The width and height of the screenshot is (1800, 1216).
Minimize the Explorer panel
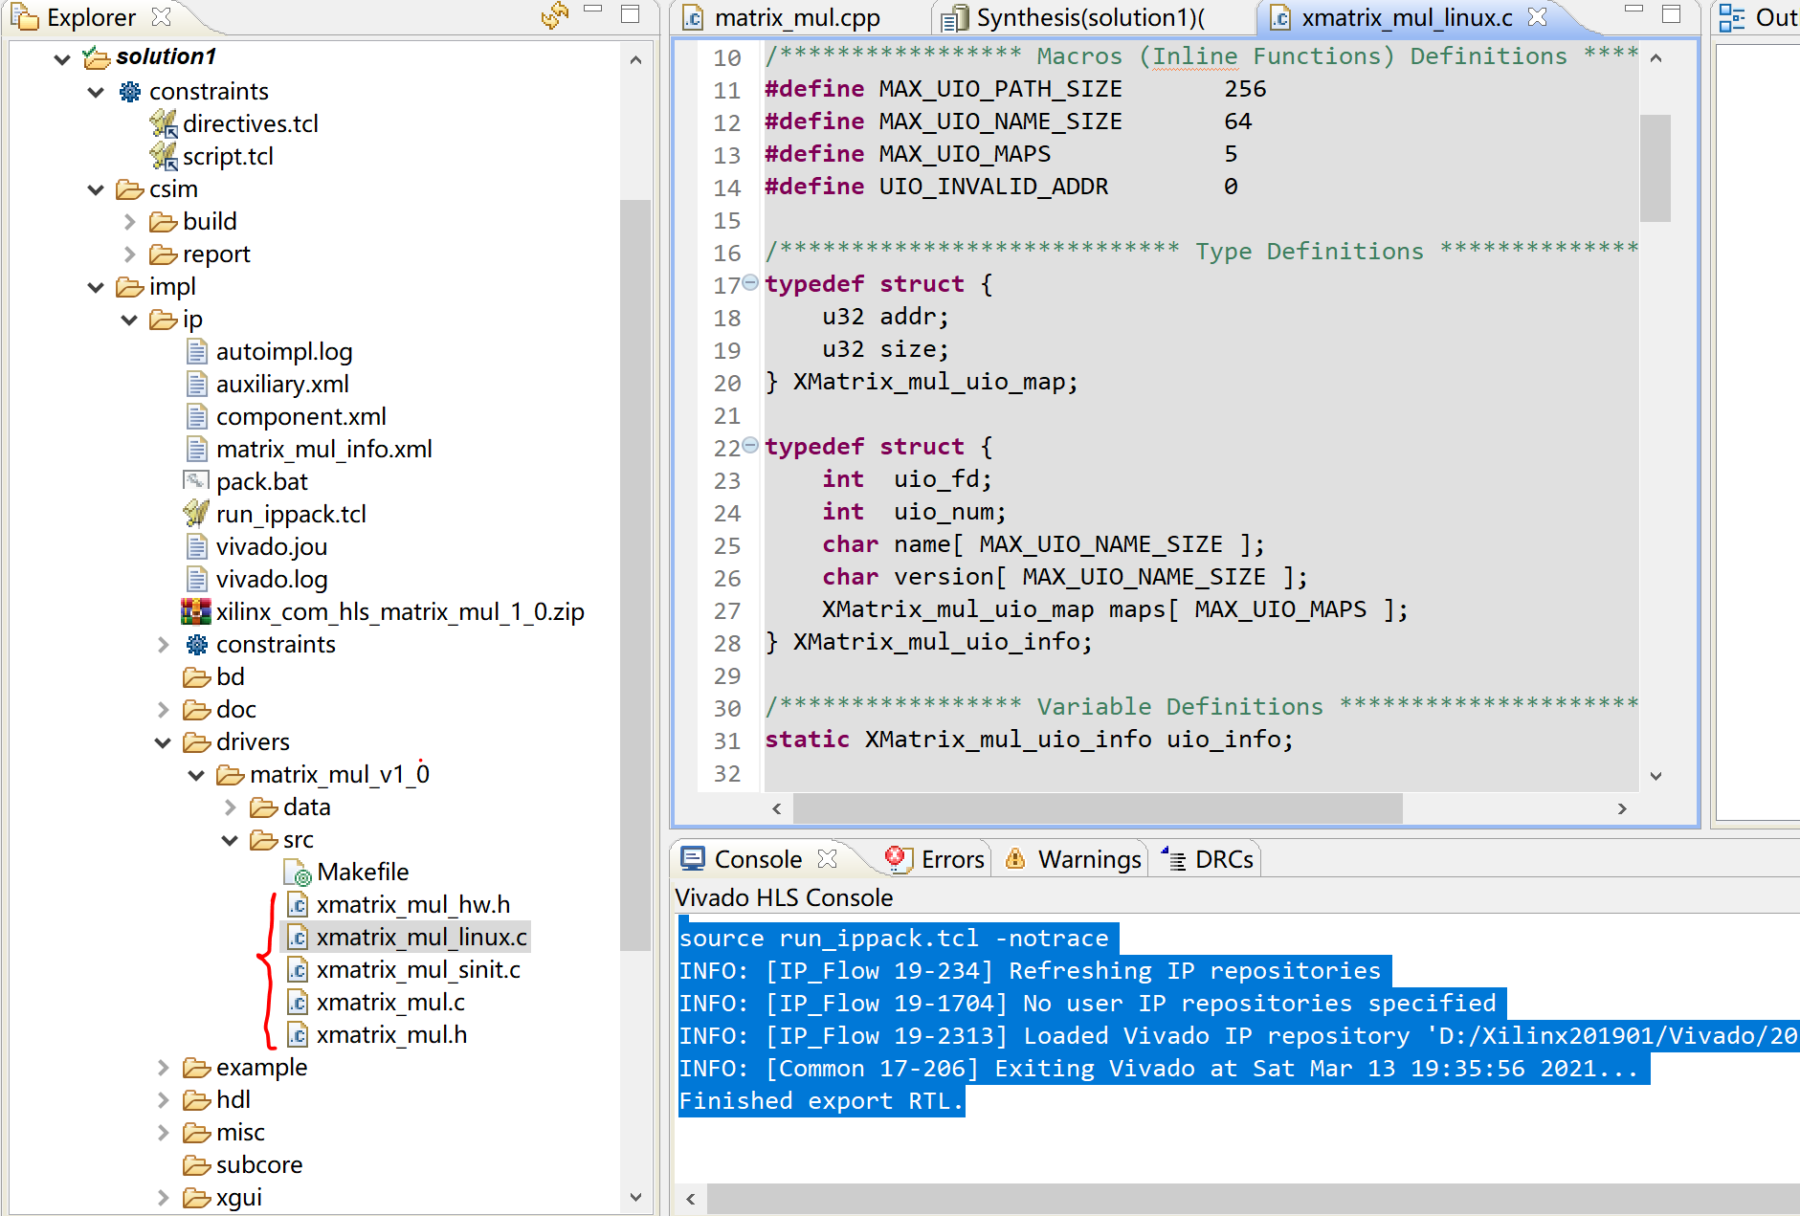click(593, 10)
